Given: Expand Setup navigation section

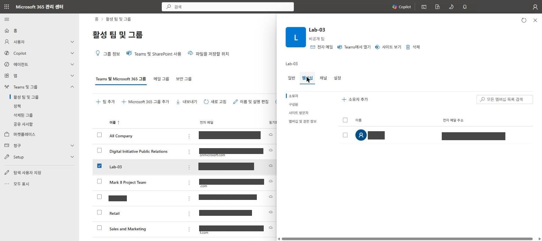Looking at the screenshot, I should [39, 157].
